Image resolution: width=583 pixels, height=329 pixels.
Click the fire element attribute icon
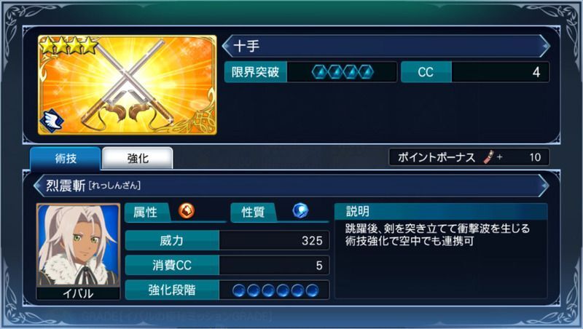[187, 211]
